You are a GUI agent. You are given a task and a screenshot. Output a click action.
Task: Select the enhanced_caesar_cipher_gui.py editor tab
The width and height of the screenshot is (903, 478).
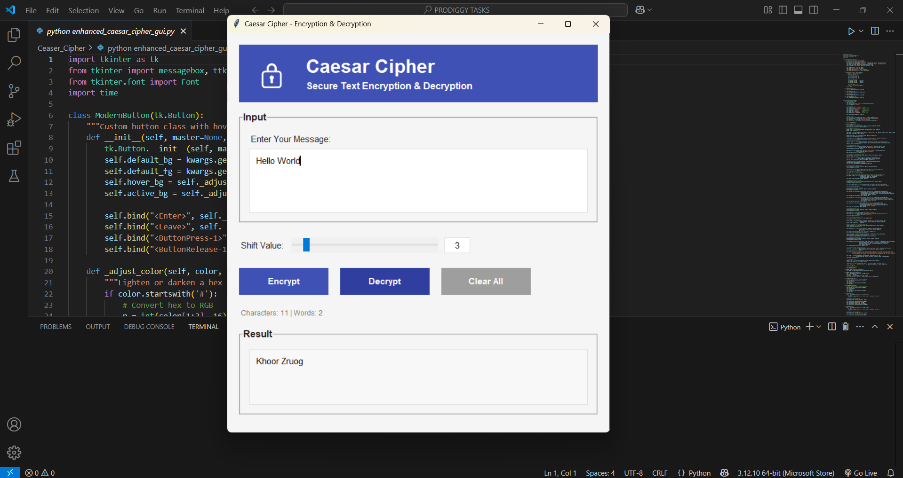point(111,31)
